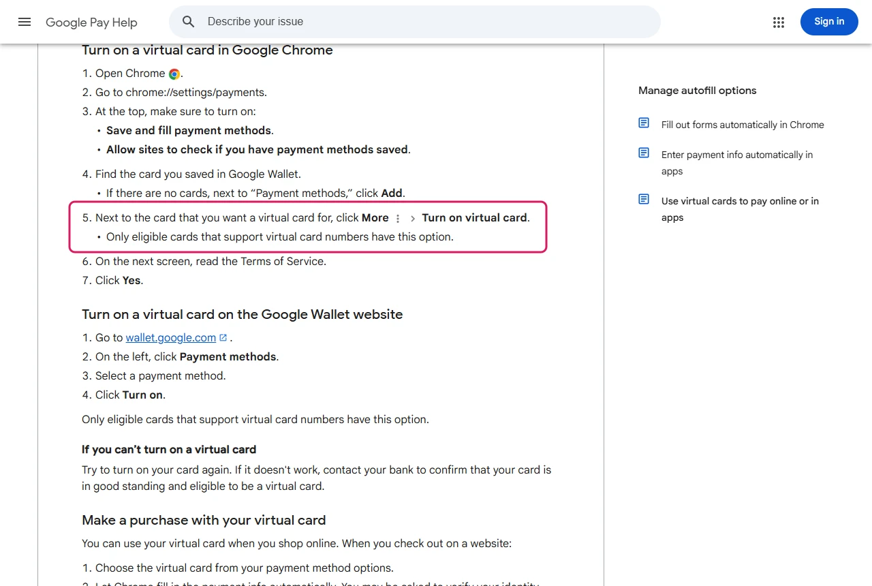The image size is (872, 586).
Task: Click the text At the top, make sure to turn on
Action: tap(176, 111)
